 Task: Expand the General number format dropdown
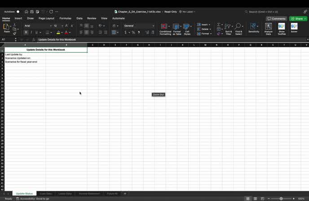coord(139,26)
